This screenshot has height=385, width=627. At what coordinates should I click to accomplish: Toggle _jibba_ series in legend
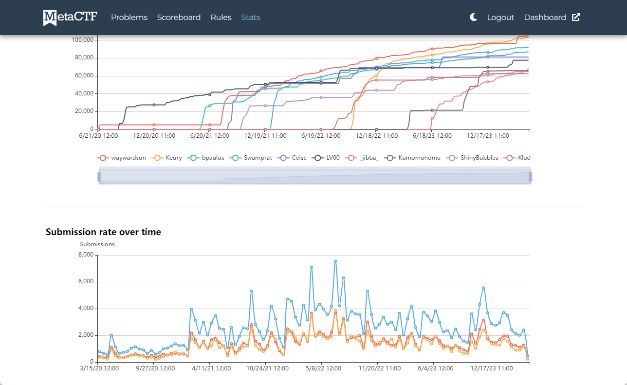(x=362, y=158)
